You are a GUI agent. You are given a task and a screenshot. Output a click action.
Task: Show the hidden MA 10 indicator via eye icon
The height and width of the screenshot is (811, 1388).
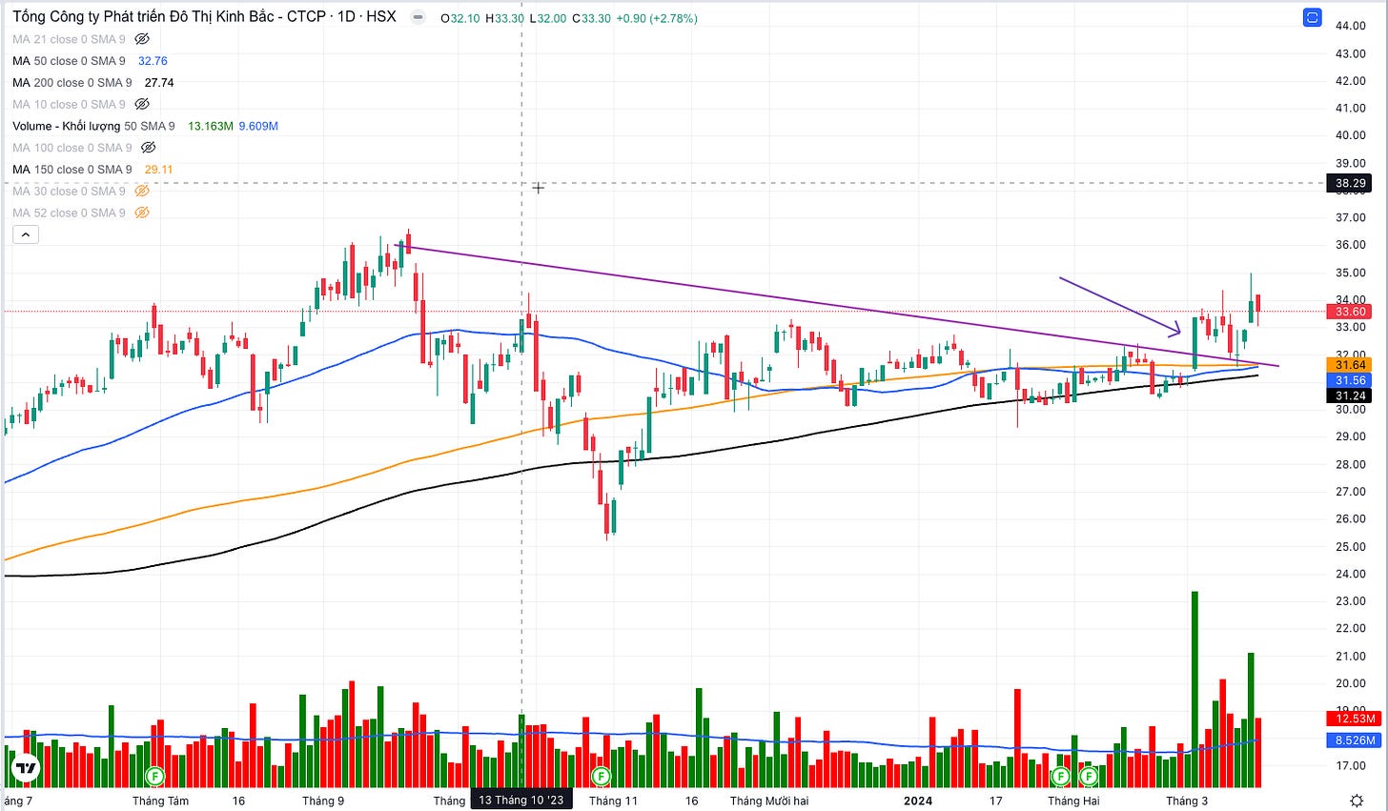[142, 104]
